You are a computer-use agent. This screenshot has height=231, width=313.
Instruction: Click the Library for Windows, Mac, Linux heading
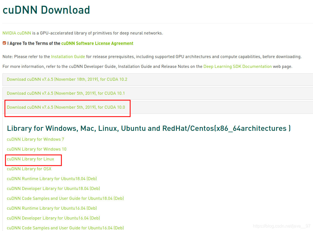coord(149,128)
